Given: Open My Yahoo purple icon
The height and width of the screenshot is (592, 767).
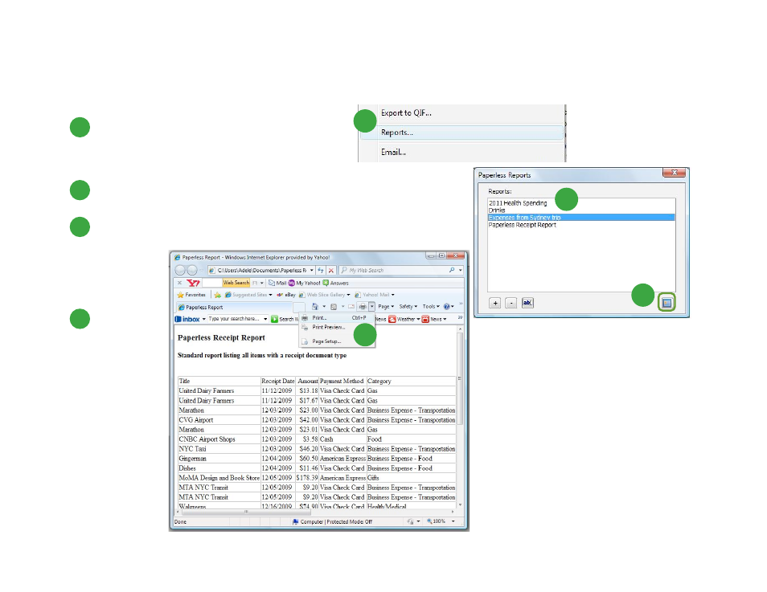Looking at the screenshot, I should pyautogui.click(x=292, y=283).
